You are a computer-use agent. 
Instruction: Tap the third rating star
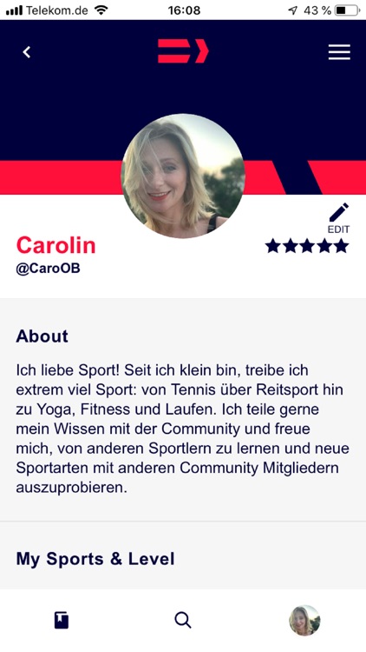pos(307,246)
